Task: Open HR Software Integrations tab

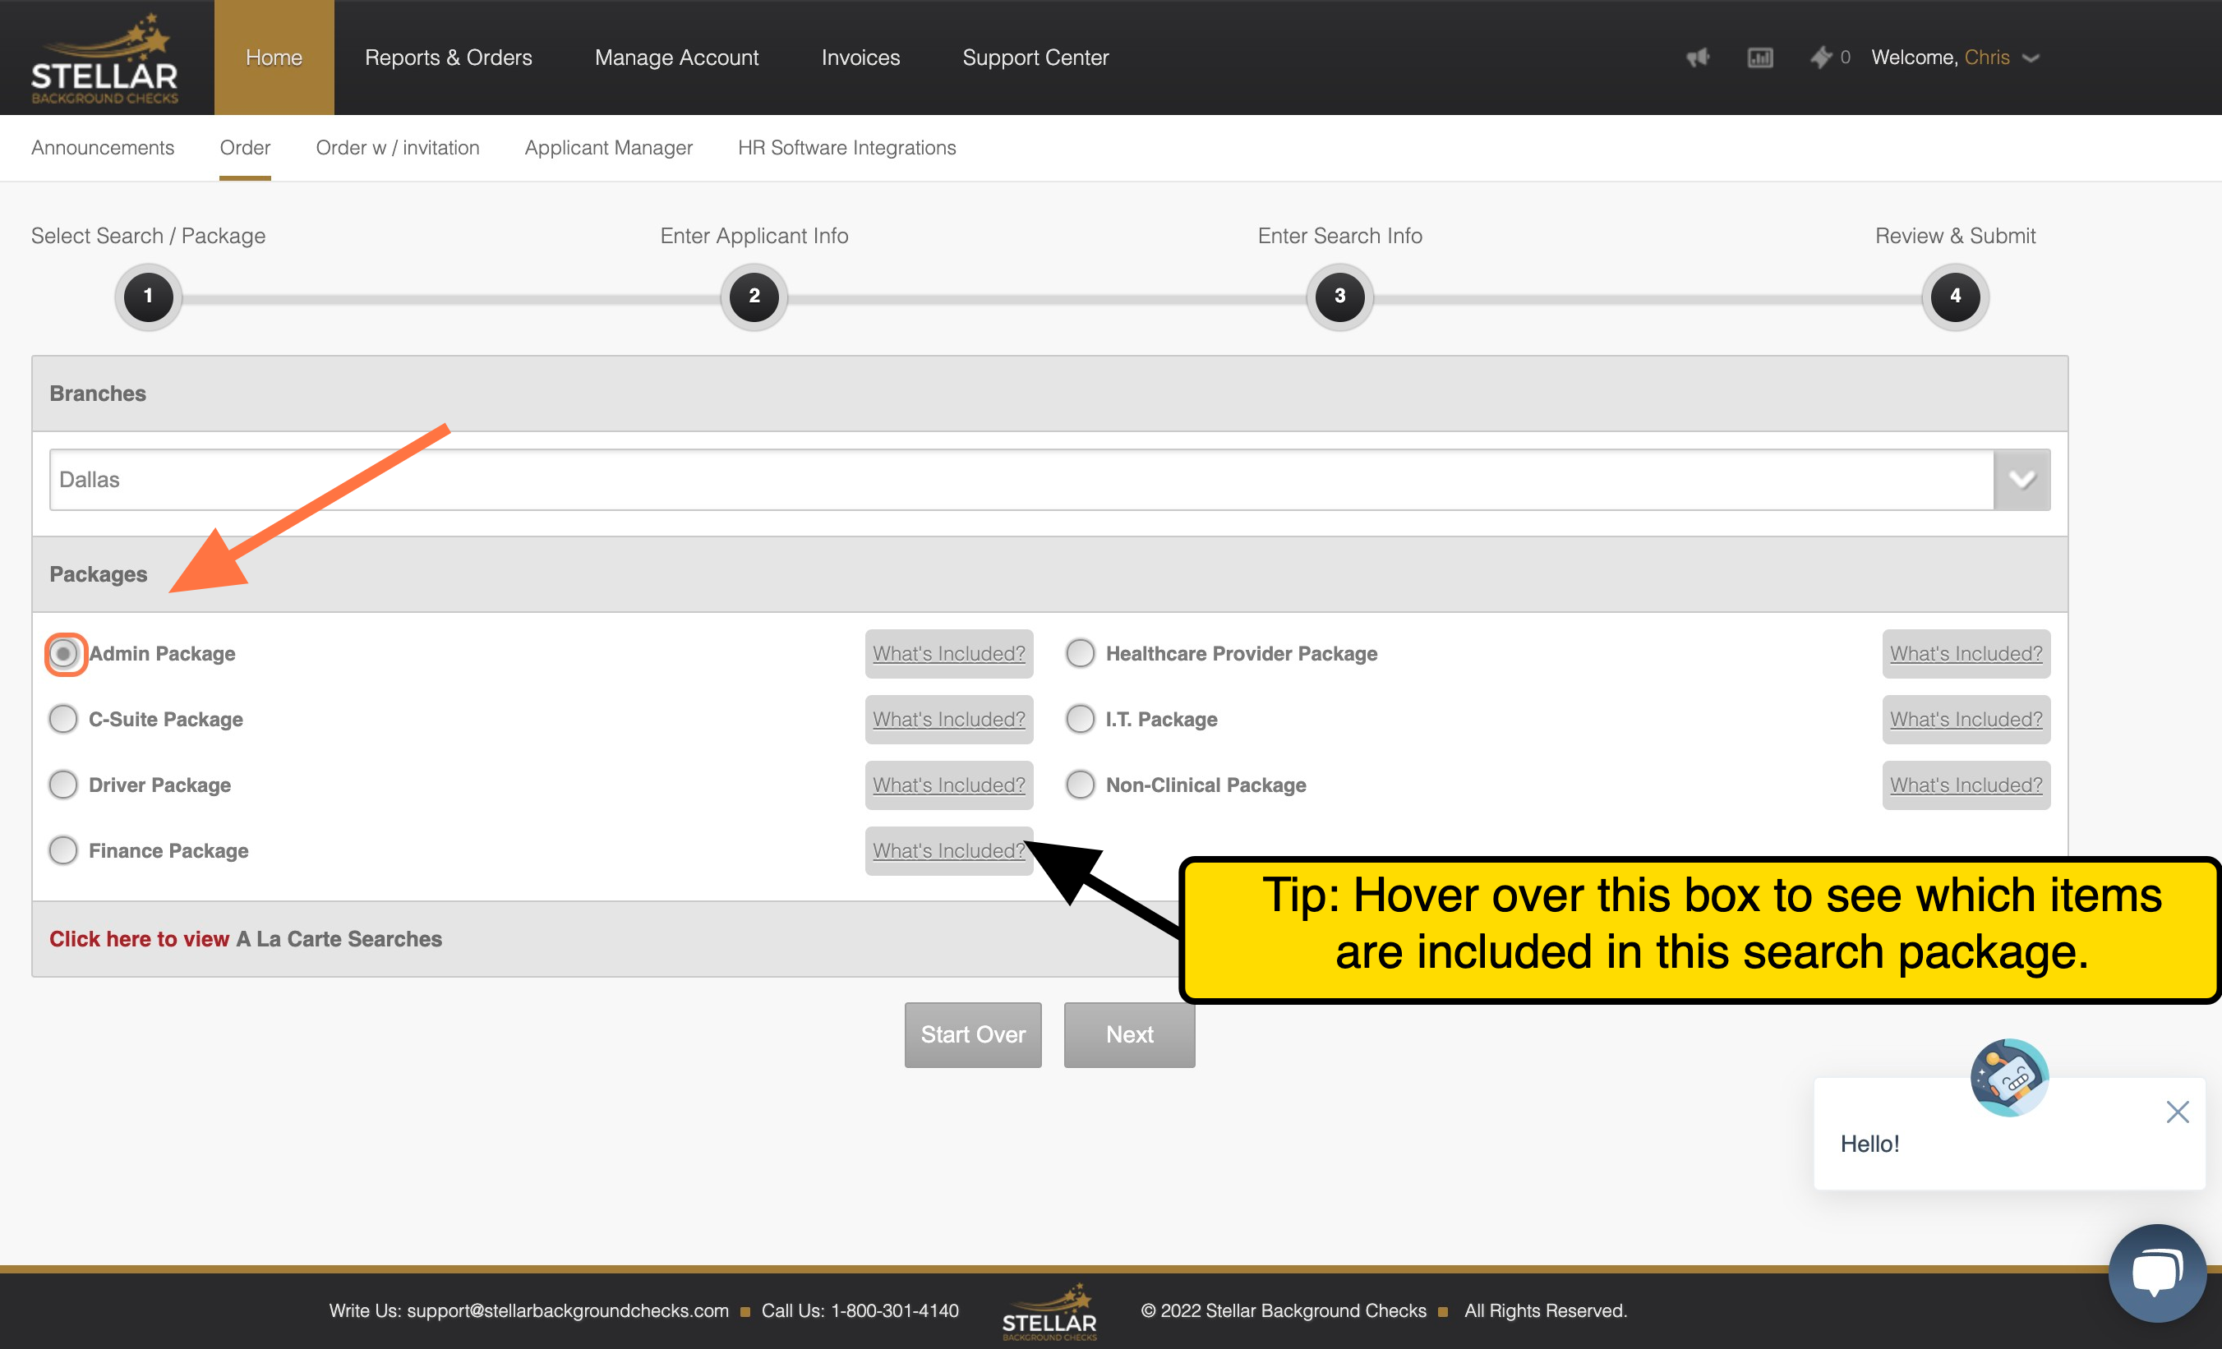Action: 846,148
